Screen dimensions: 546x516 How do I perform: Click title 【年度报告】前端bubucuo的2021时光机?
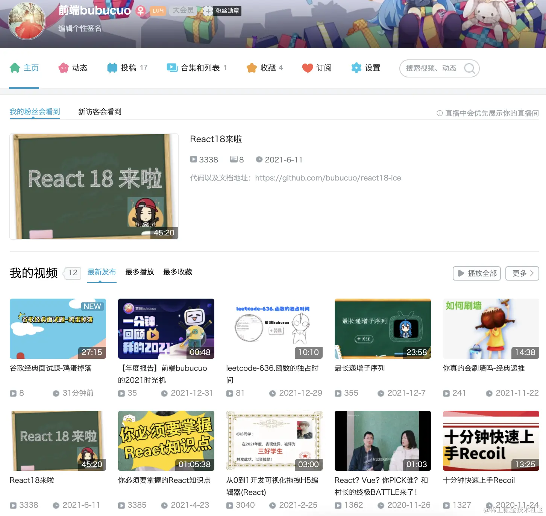point(163,374)
